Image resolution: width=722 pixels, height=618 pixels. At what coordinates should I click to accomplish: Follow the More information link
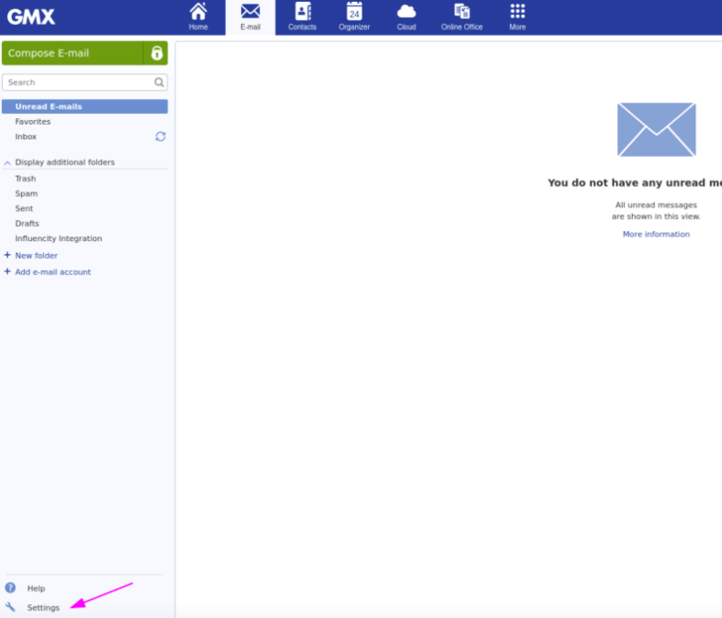(x=656, y=235)
